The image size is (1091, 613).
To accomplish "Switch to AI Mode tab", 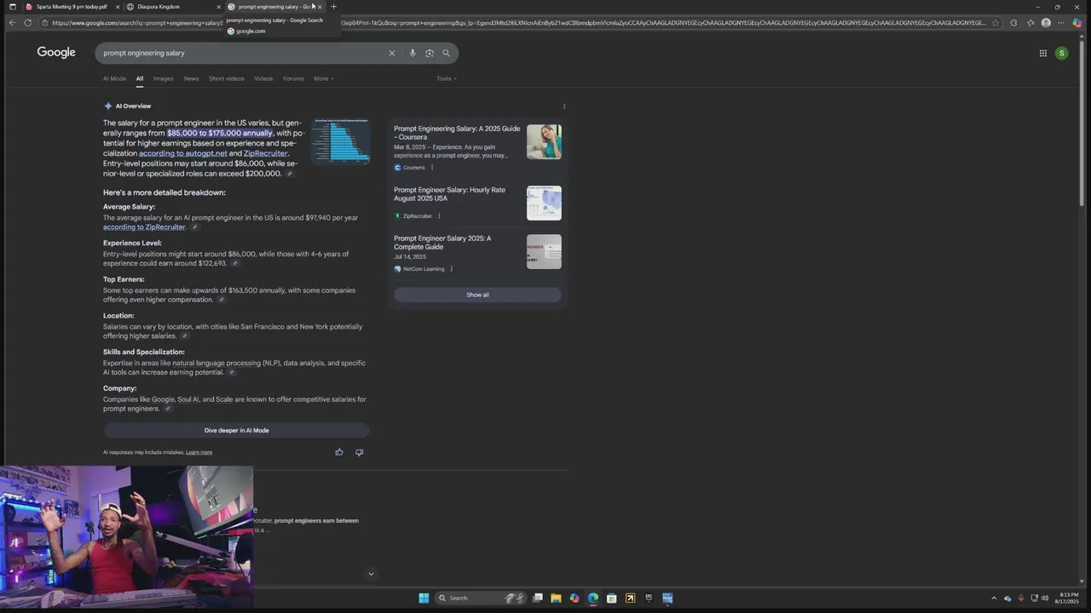I will pos(114,78).
